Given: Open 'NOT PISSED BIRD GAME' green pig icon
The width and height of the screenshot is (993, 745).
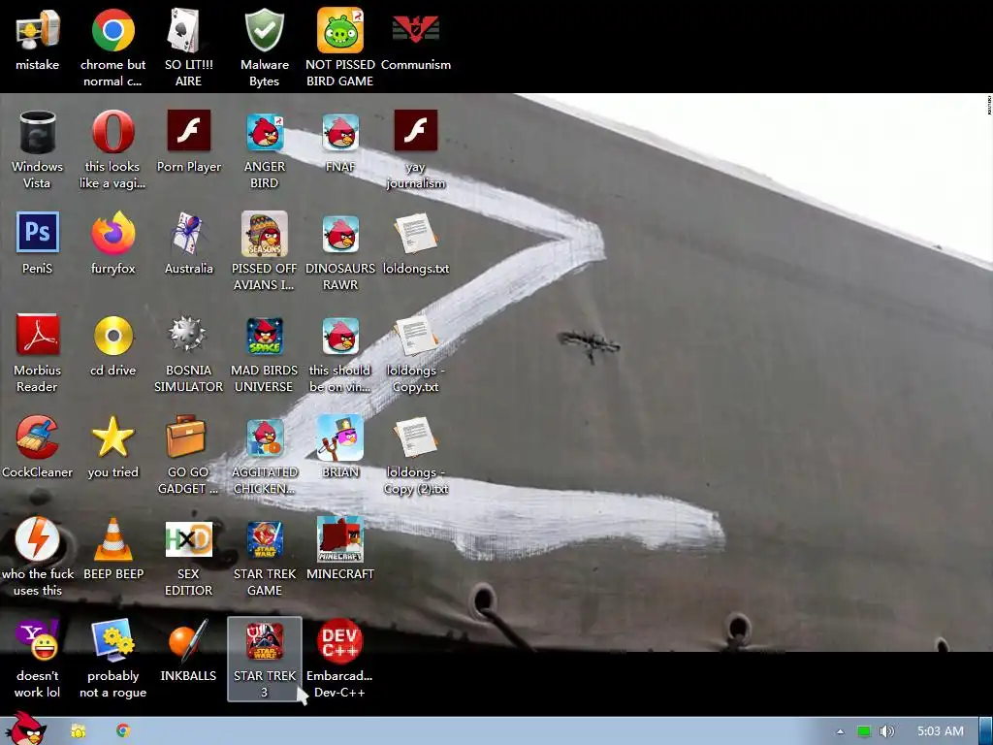Looking at the screenshot, I should tap(340, 30).
